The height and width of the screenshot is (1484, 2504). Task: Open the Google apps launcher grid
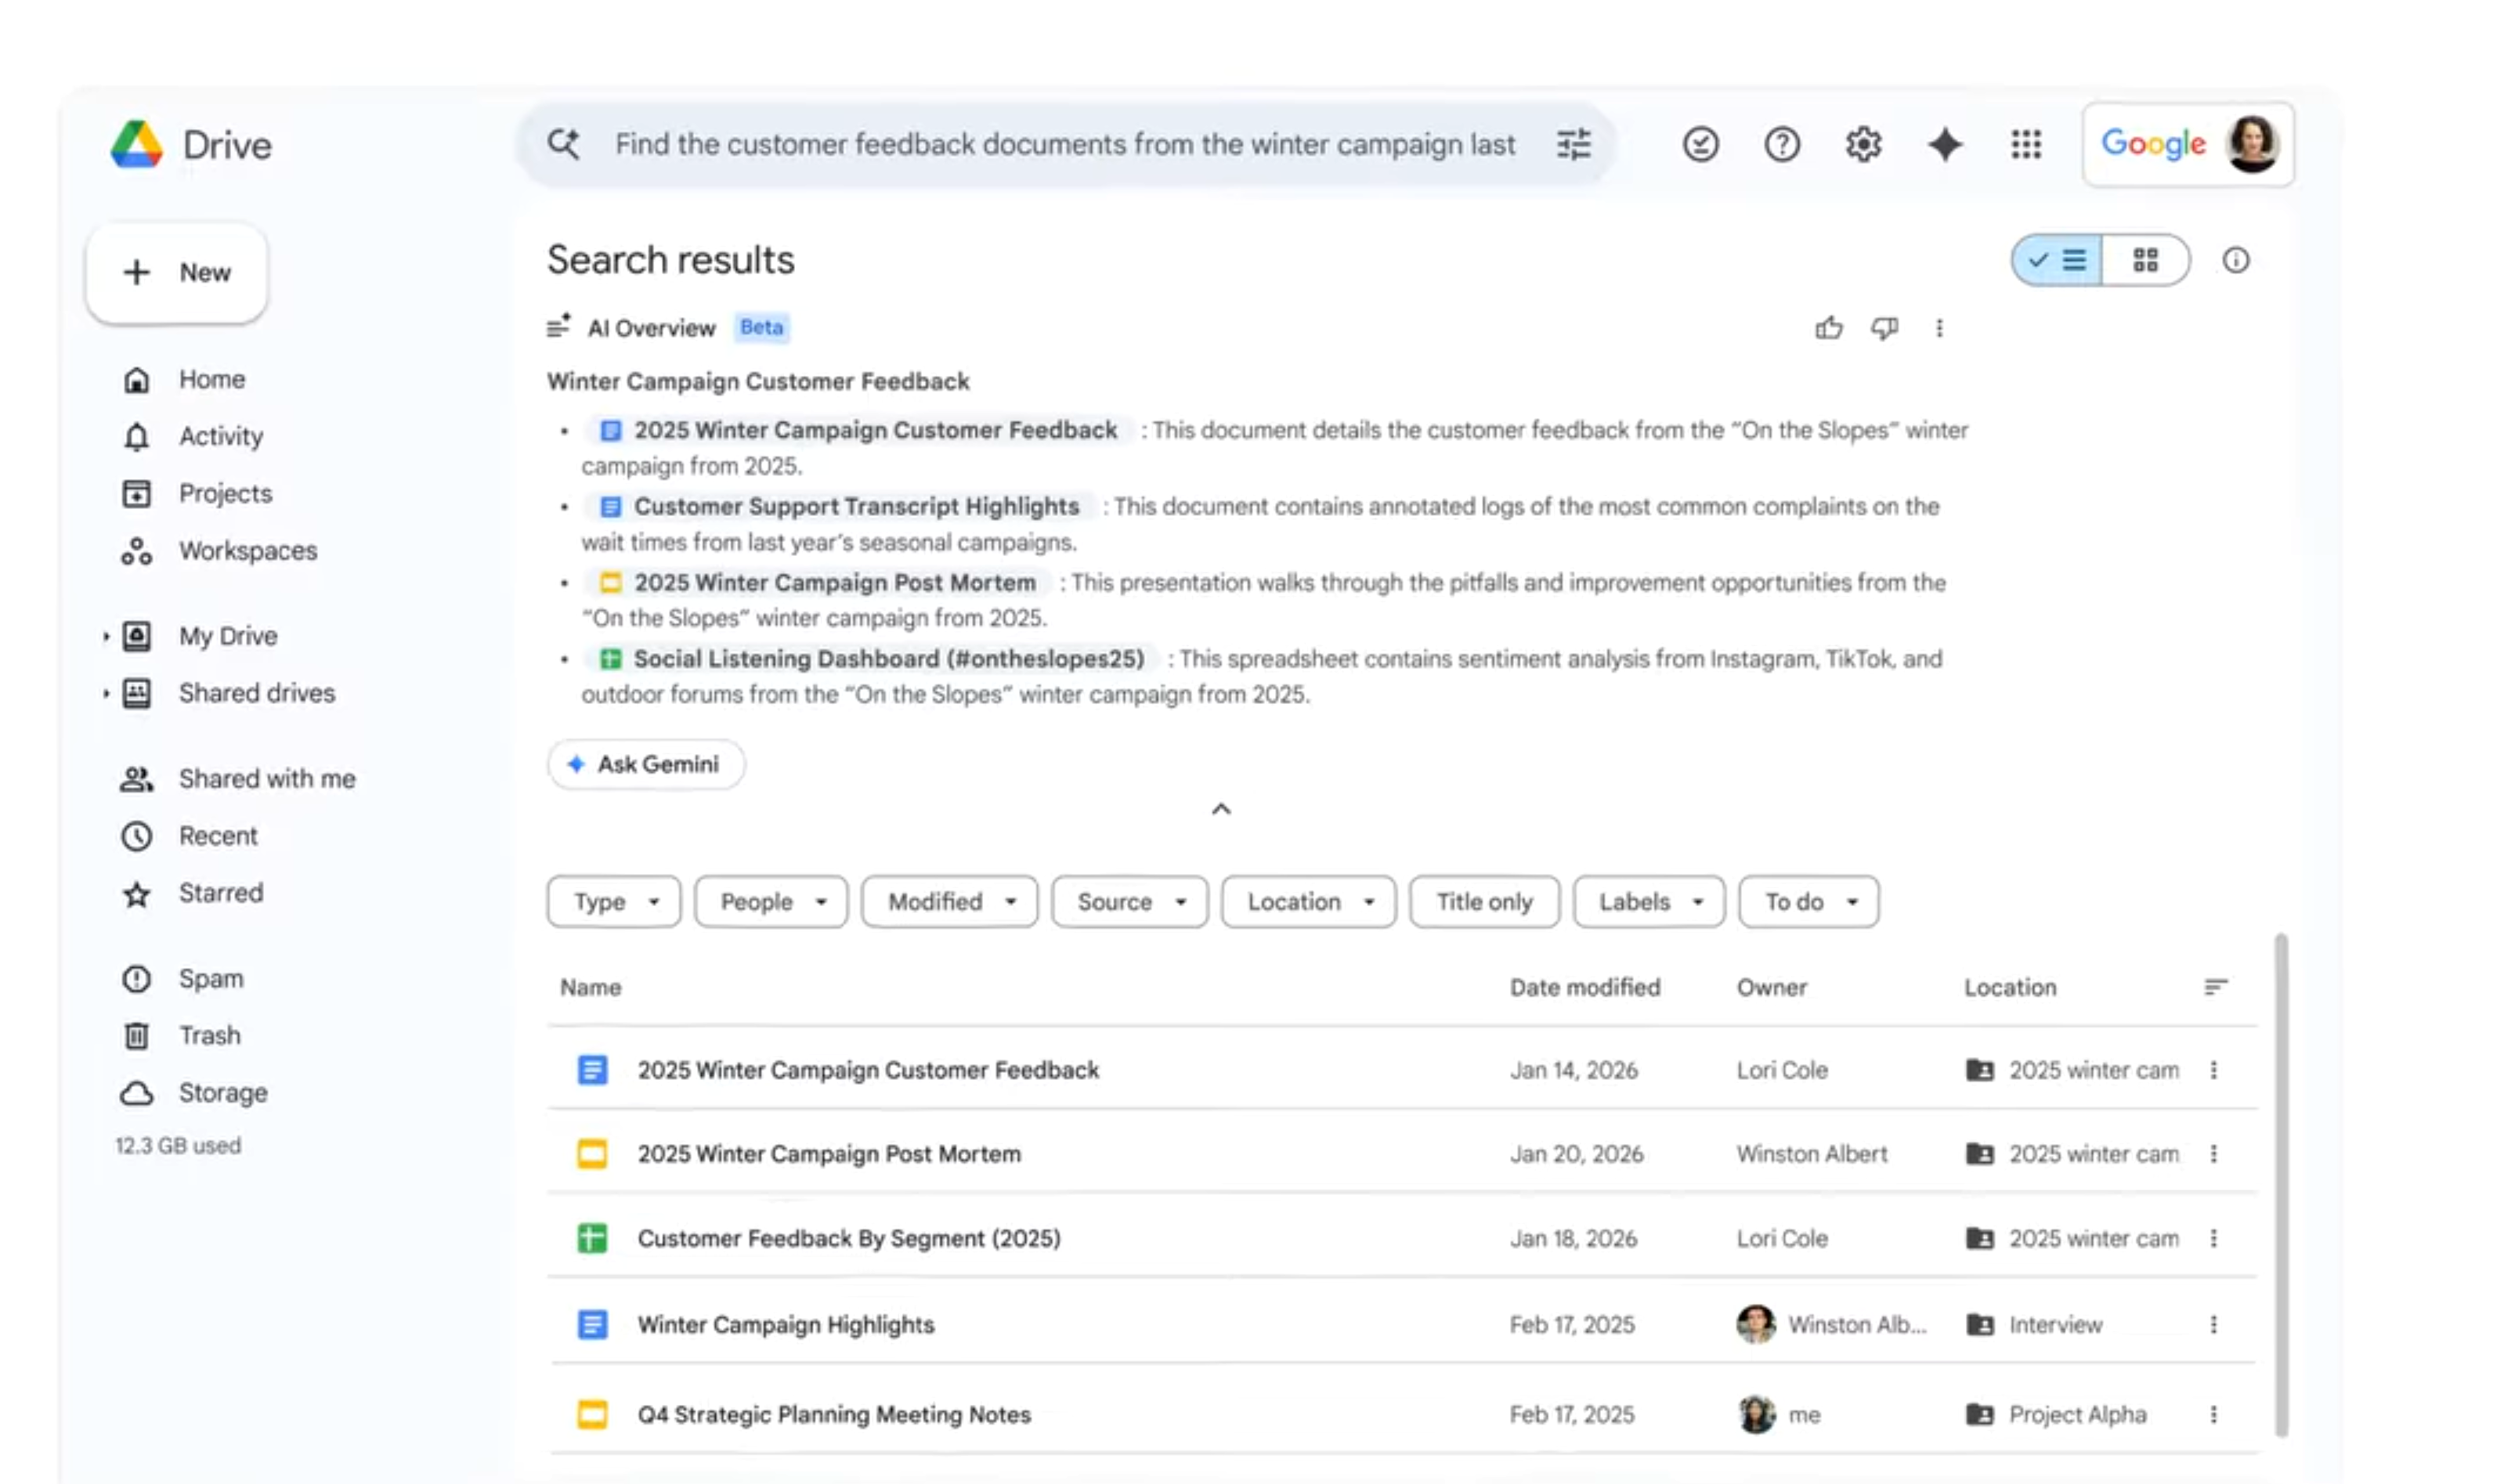click(2026, 145)
